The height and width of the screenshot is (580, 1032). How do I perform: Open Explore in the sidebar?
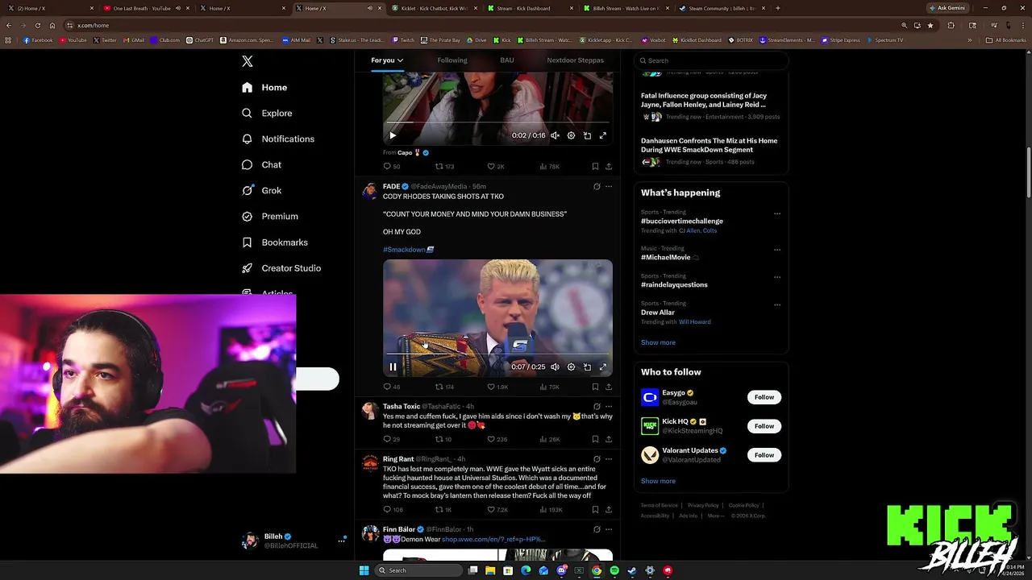[x=267, y=113]
